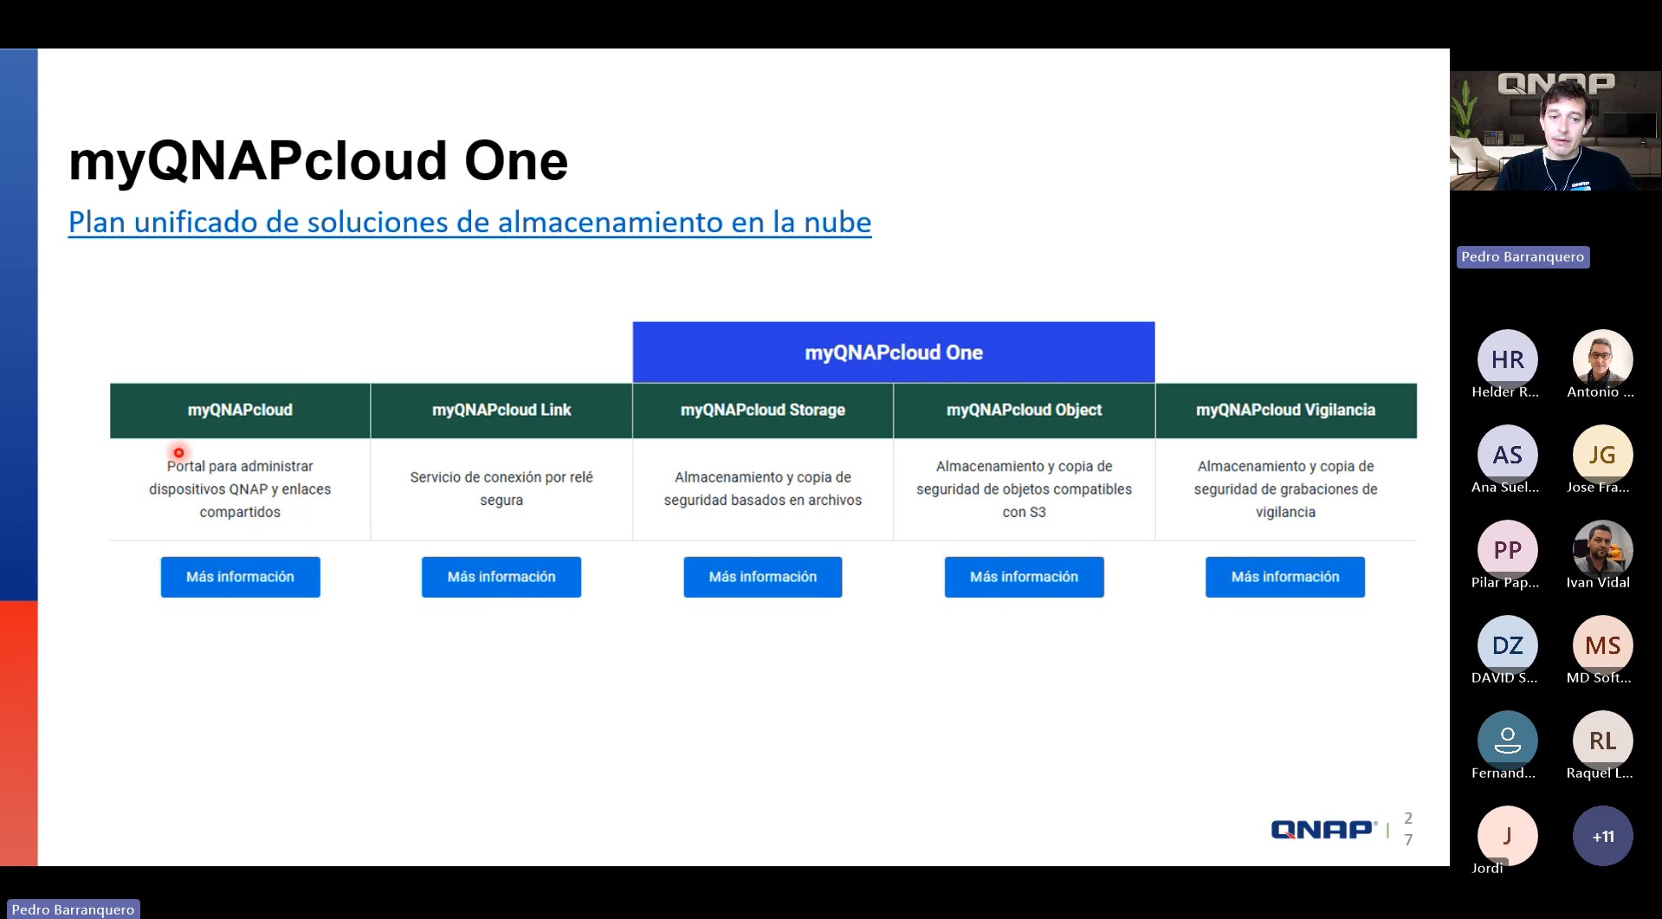Screen dimensions: 1662x919
Task: Click the presenter's webcam video thumbnail
Action: (x=1555, y=131)
